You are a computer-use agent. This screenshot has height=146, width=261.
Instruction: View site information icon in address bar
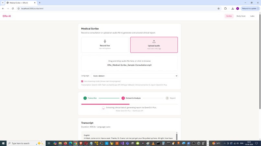click(19, 8)
